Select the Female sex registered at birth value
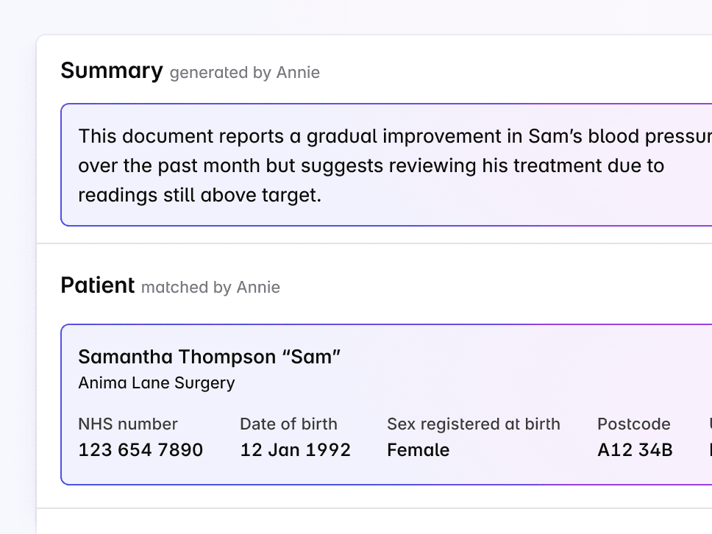This screenshot has width=712, height=534. point(418,449)
